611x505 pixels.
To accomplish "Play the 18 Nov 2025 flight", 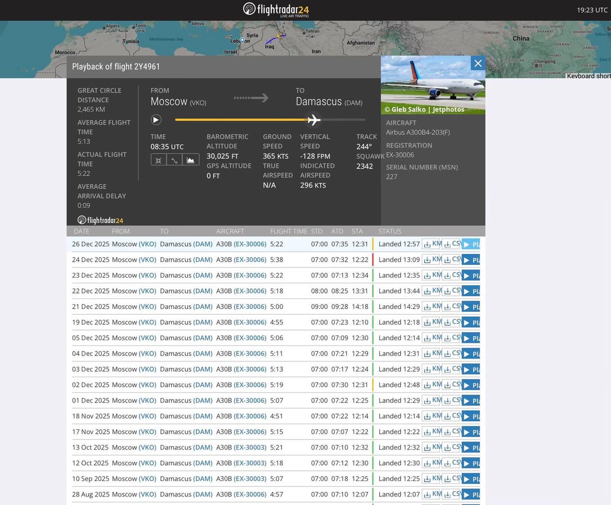I will click(471, 417).
